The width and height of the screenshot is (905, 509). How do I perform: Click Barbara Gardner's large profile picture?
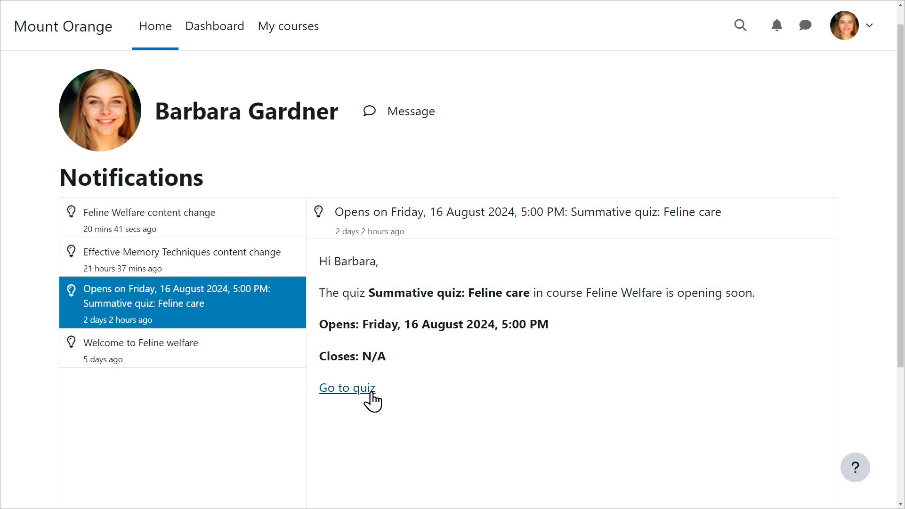point(100,111)
